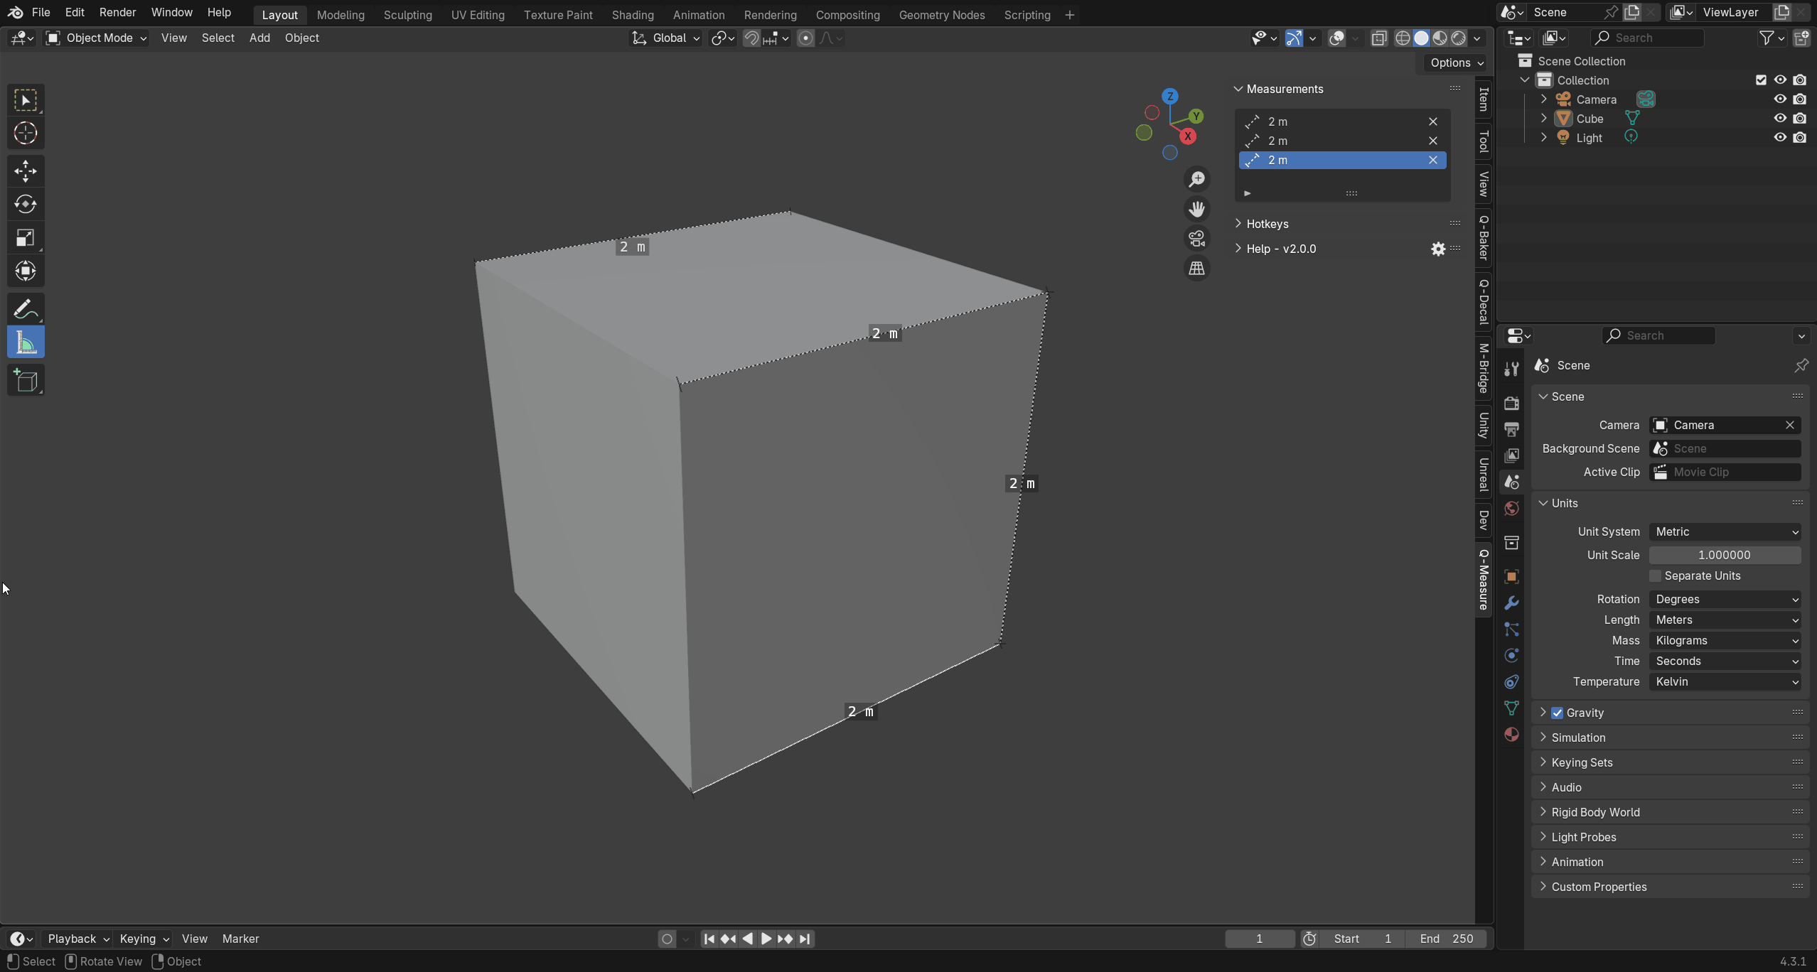Uncheck the Collection exclude checkbox
This screenshot has width=1817, height=972.
pos(1761,80)
